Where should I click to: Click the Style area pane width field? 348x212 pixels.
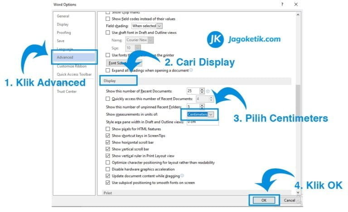tap(203, 122)
